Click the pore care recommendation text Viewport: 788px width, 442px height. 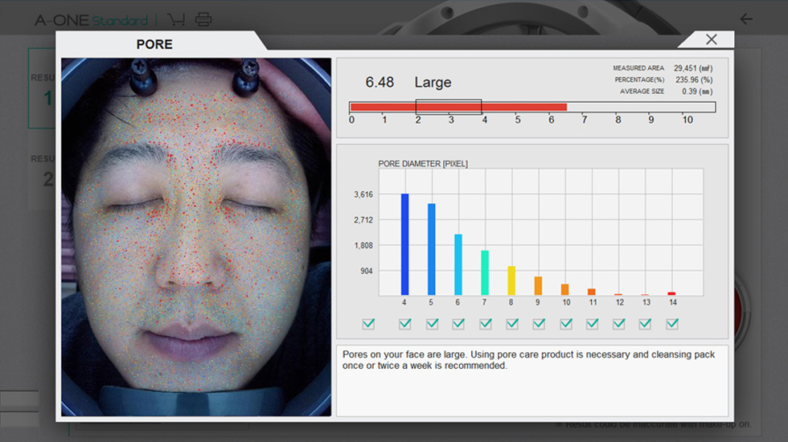(528, 360)
